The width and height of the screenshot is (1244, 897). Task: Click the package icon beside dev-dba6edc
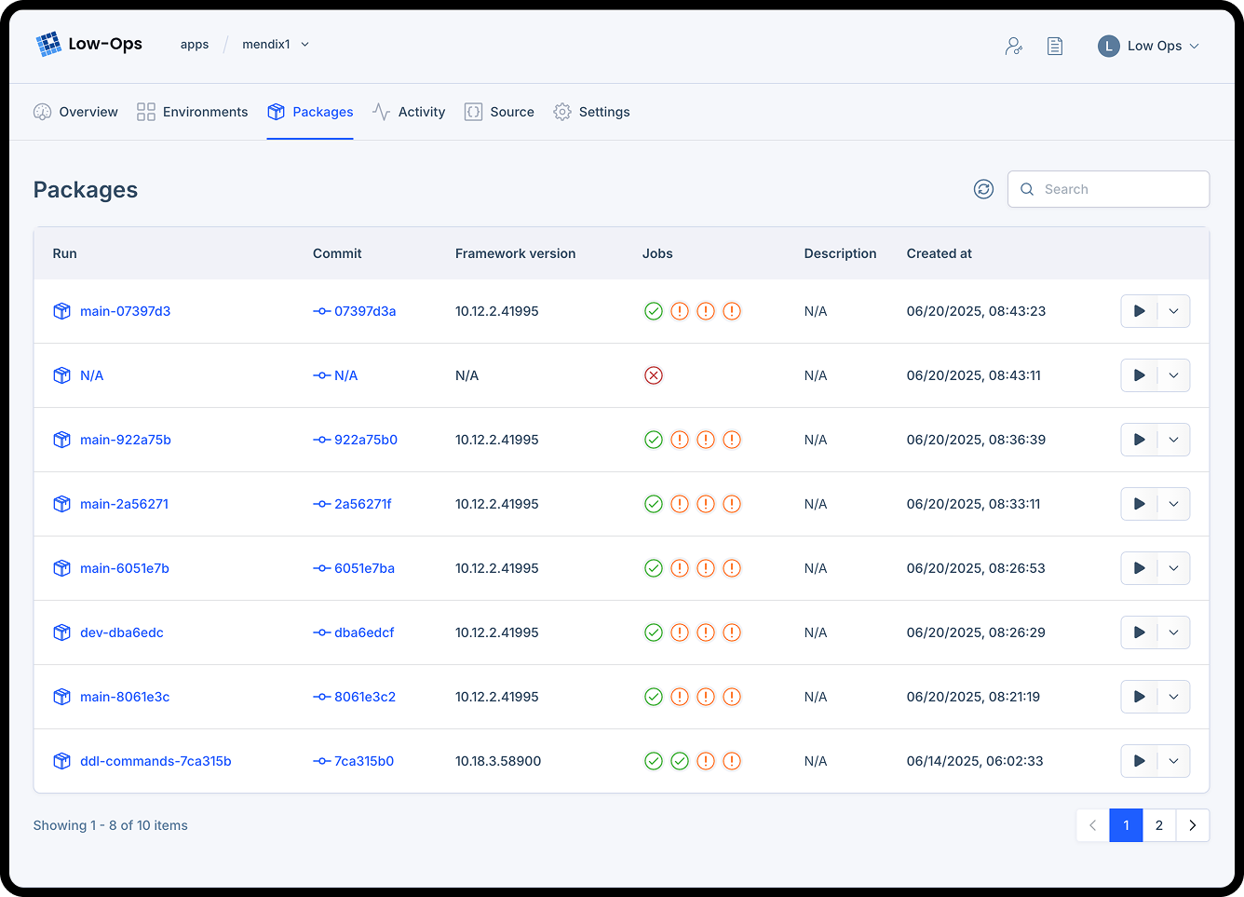[62, 632]
